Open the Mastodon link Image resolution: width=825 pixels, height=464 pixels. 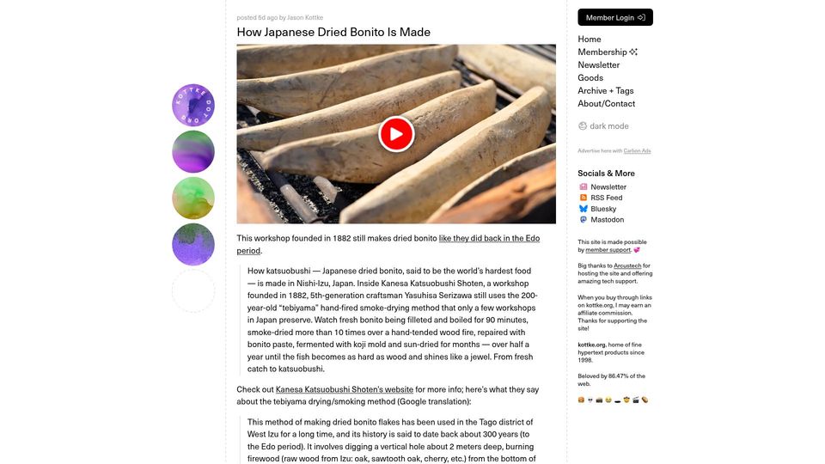tap(608, 220)
